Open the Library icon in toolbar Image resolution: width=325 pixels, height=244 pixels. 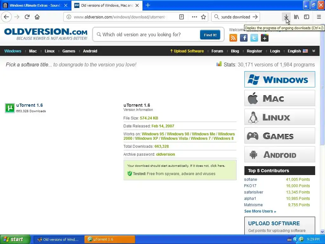pyautogui.click(x=296, y=17)
